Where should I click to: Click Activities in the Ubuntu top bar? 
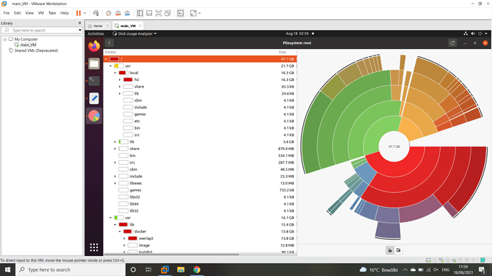pos(96,33)
